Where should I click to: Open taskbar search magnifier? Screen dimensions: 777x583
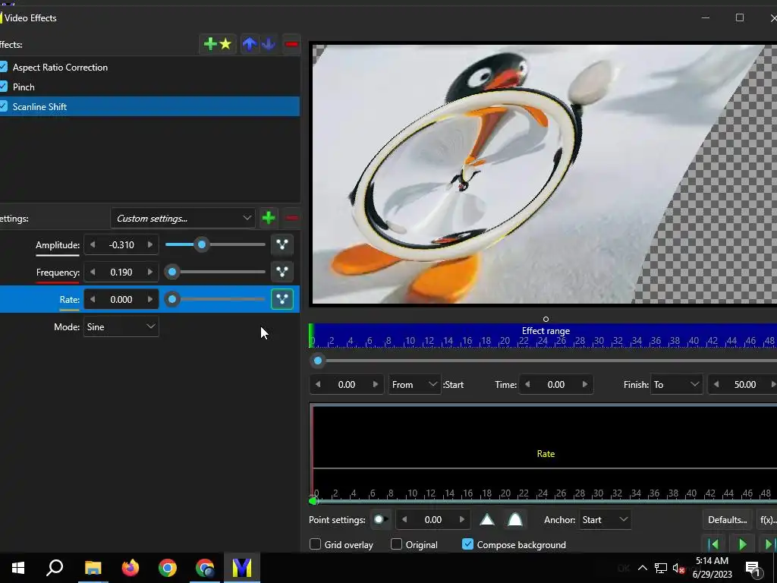[55, 568]
